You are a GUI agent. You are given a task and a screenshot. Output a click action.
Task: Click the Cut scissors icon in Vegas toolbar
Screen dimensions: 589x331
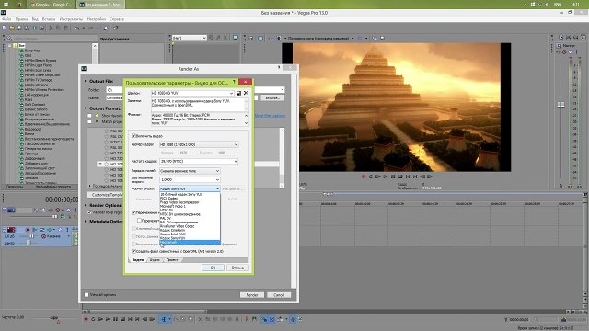[x=52, y=28]
